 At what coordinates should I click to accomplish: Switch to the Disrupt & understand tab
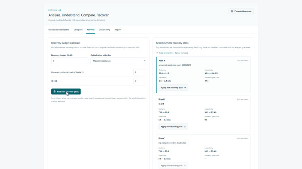(59, 30)
